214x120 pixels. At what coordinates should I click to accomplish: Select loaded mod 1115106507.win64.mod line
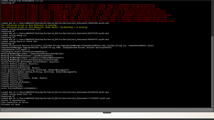tap(55, 98)
